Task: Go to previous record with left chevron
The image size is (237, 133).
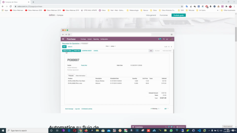Action: pos(169,47)
